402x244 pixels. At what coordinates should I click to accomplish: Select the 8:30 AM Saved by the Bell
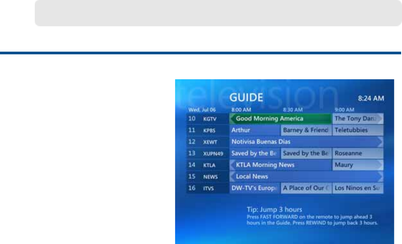[x=306, y=153]
